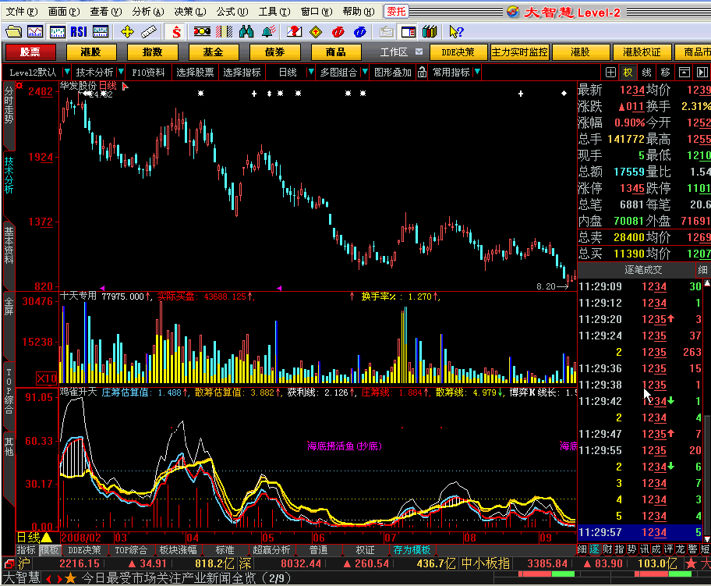Screen dimensions: 711x586
Task: Click the red striped pattern icon
Action: pyautogui.click(x=224, y=31)
